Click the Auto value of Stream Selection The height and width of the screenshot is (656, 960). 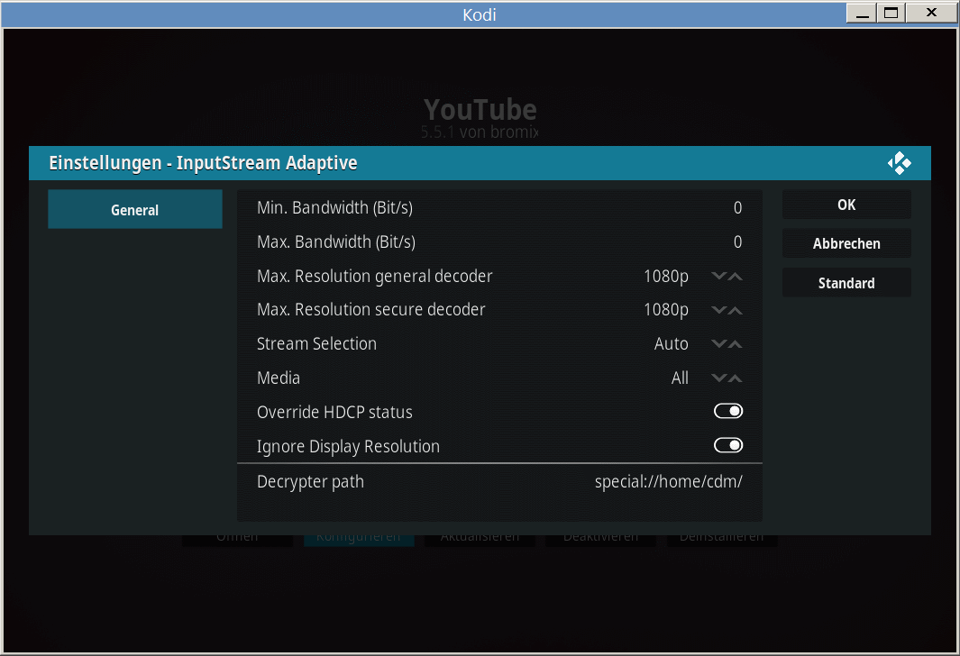click(x=671, y=344)
